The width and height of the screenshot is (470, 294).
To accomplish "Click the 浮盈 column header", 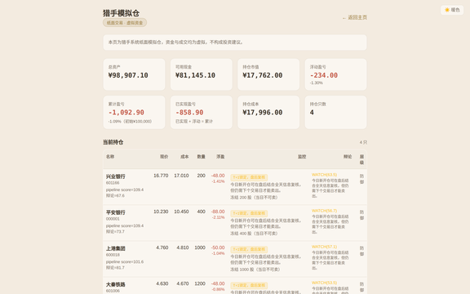I will 220,157.
